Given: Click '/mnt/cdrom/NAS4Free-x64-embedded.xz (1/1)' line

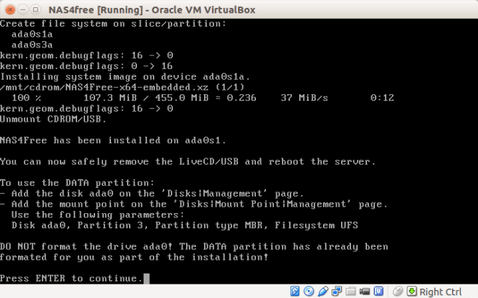Looking at the screenshot, I should (123, 87).
